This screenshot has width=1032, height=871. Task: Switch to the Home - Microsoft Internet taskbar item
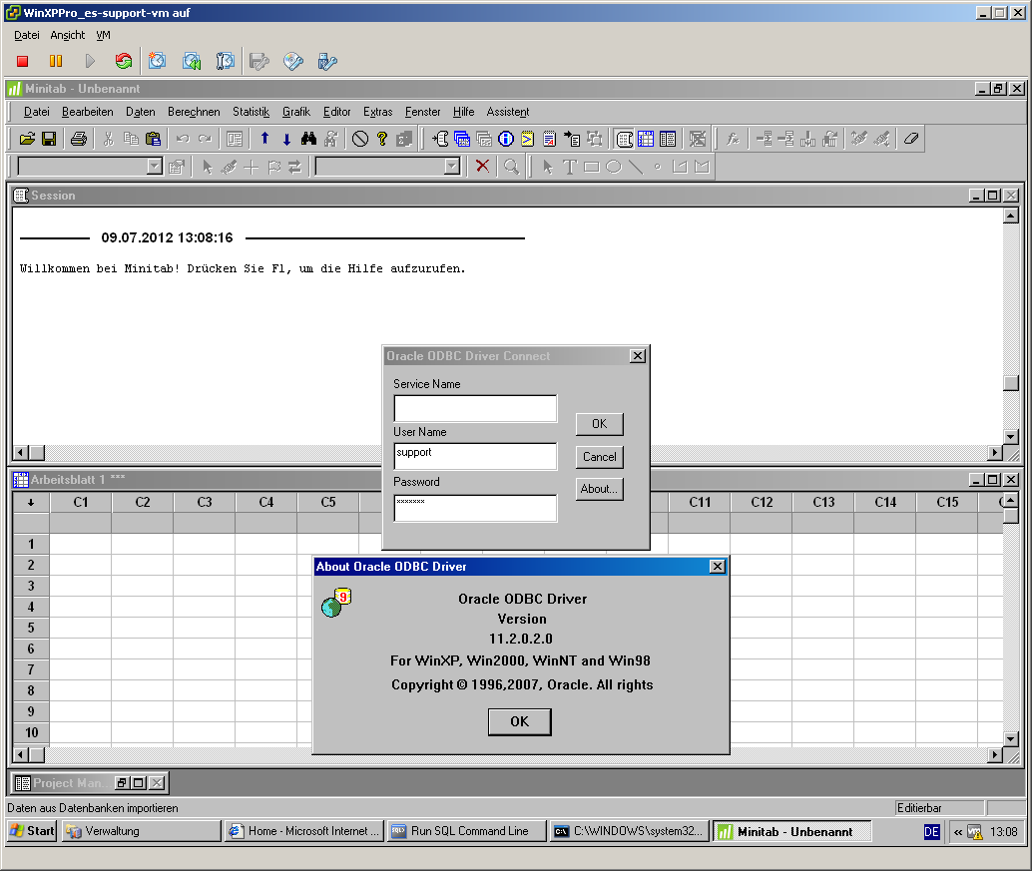point(304,831)
